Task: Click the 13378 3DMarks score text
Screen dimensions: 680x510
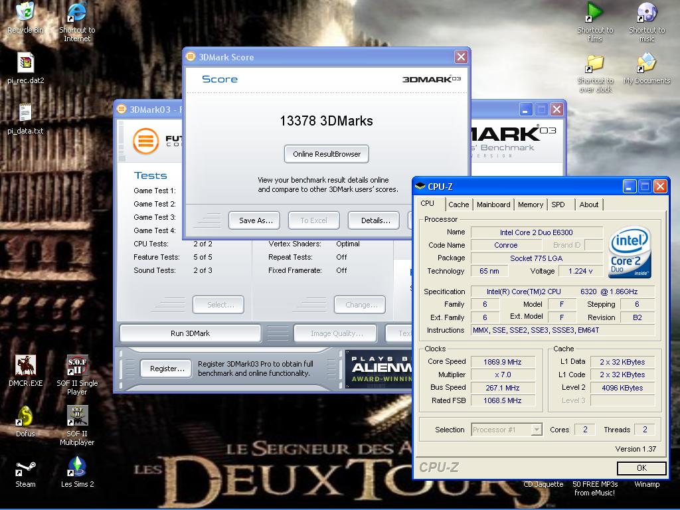Action: pos(326,121)
